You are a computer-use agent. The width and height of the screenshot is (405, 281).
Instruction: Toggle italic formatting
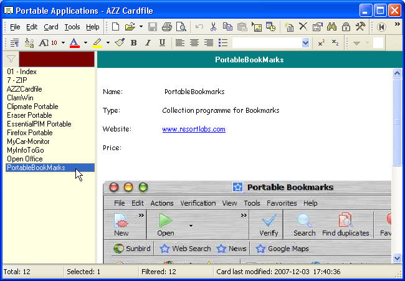click(148, 42)
